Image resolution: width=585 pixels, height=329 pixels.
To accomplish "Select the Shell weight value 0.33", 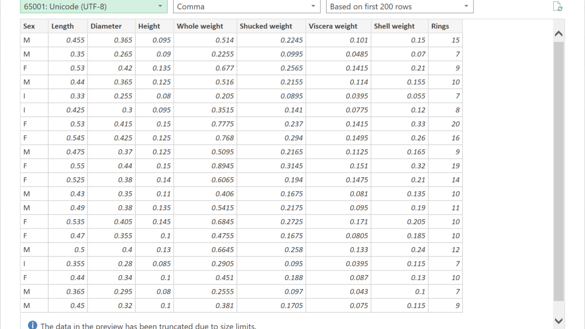I will pyautogui.click(x=399, y=124).
